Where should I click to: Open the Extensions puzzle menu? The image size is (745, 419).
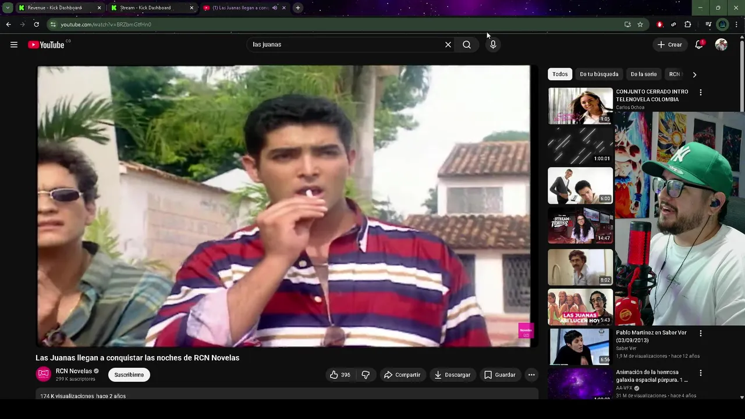coord(688,24)
